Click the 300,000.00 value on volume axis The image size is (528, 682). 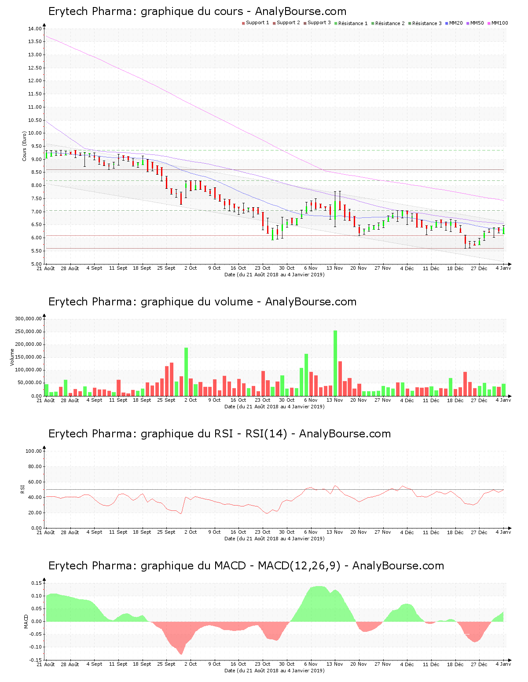click(28, 319)
